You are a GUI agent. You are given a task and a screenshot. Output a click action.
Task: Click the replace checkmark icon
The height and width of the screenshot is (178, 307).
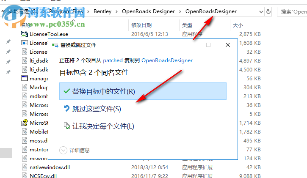pyautogui.click(x=66, y=91)
